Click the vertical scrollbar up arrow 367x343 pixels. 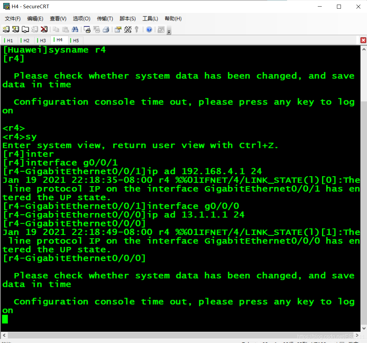click(364, 49)
